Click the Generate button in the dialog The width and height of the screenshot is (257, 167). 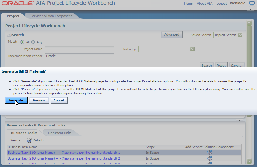(x=16, y=100)
